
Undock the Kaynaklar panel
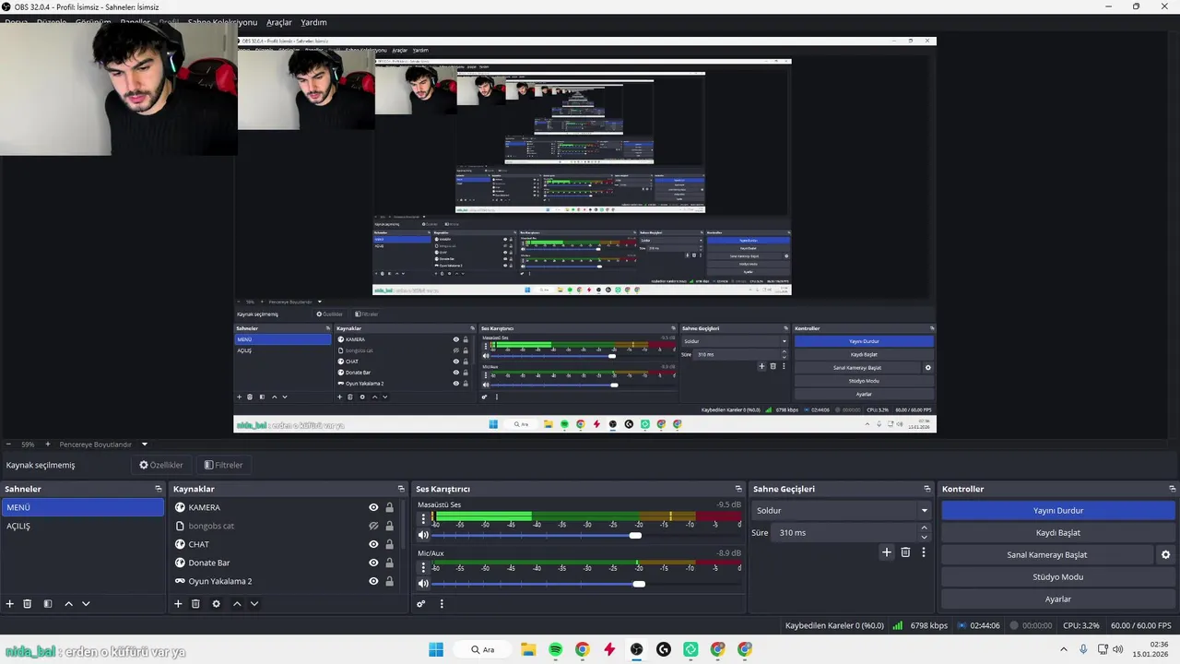[x=401, y=489]
